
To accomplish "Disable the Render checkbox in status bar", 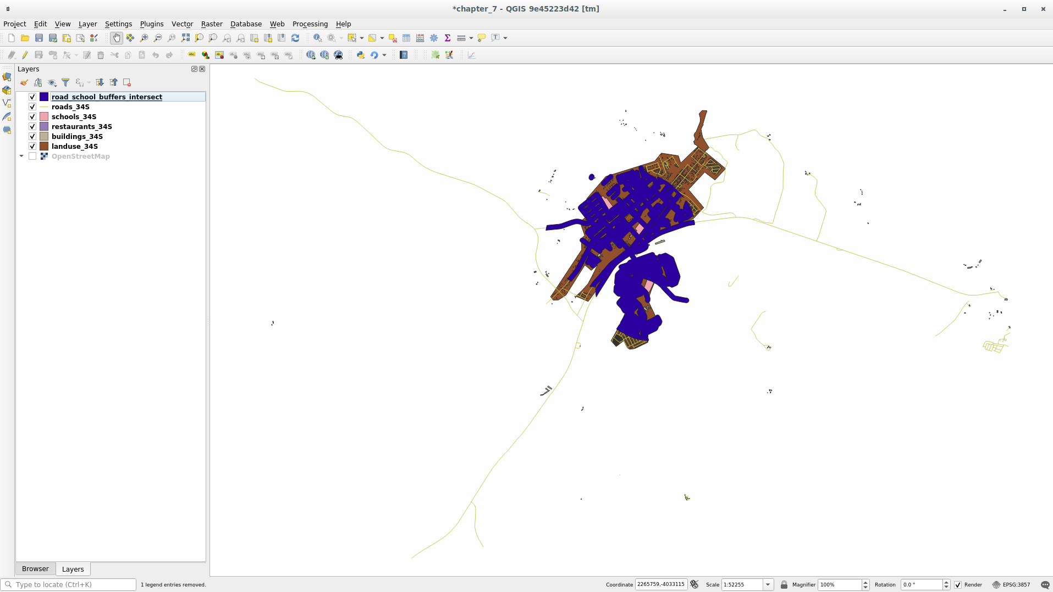I will coord(957,585).
